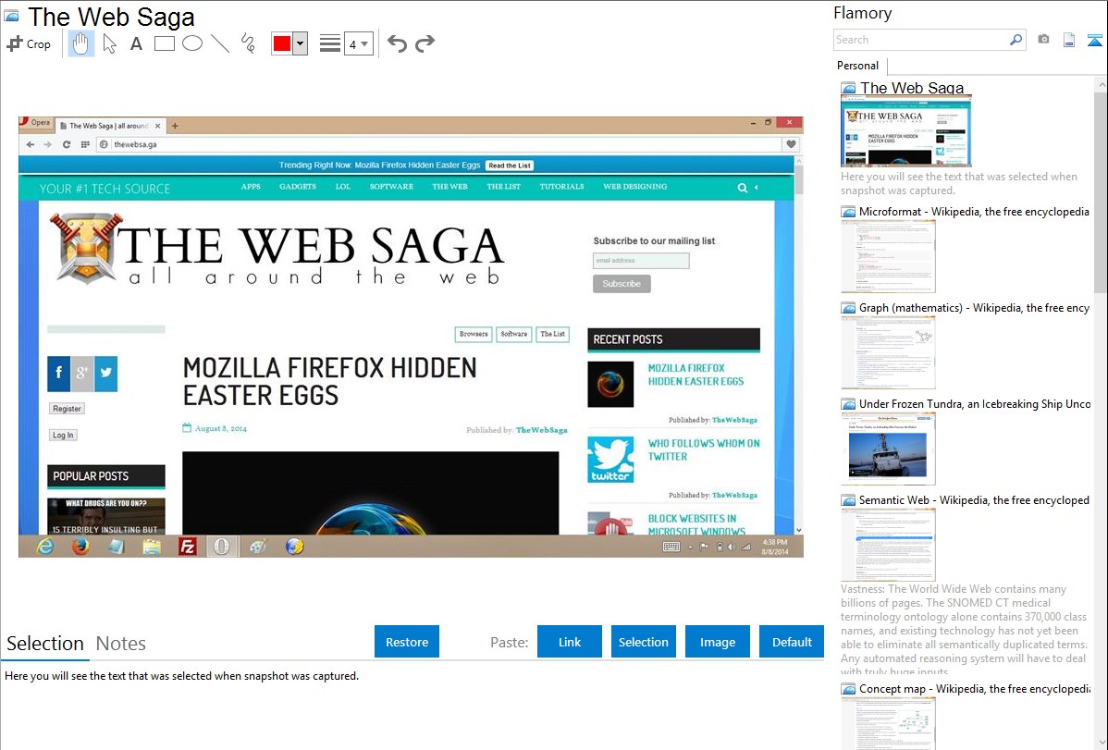Click the Subscribe button in snapshot
Screen dimensions: 1108x750
(x=622, y=284)
